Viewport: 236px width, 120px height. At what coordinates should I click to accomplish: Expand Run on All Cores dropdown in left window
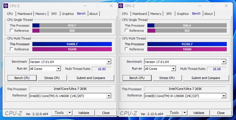(58, 69)
